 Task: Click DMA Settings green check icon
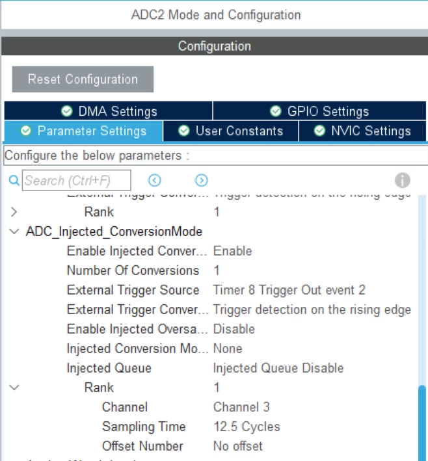67,111
